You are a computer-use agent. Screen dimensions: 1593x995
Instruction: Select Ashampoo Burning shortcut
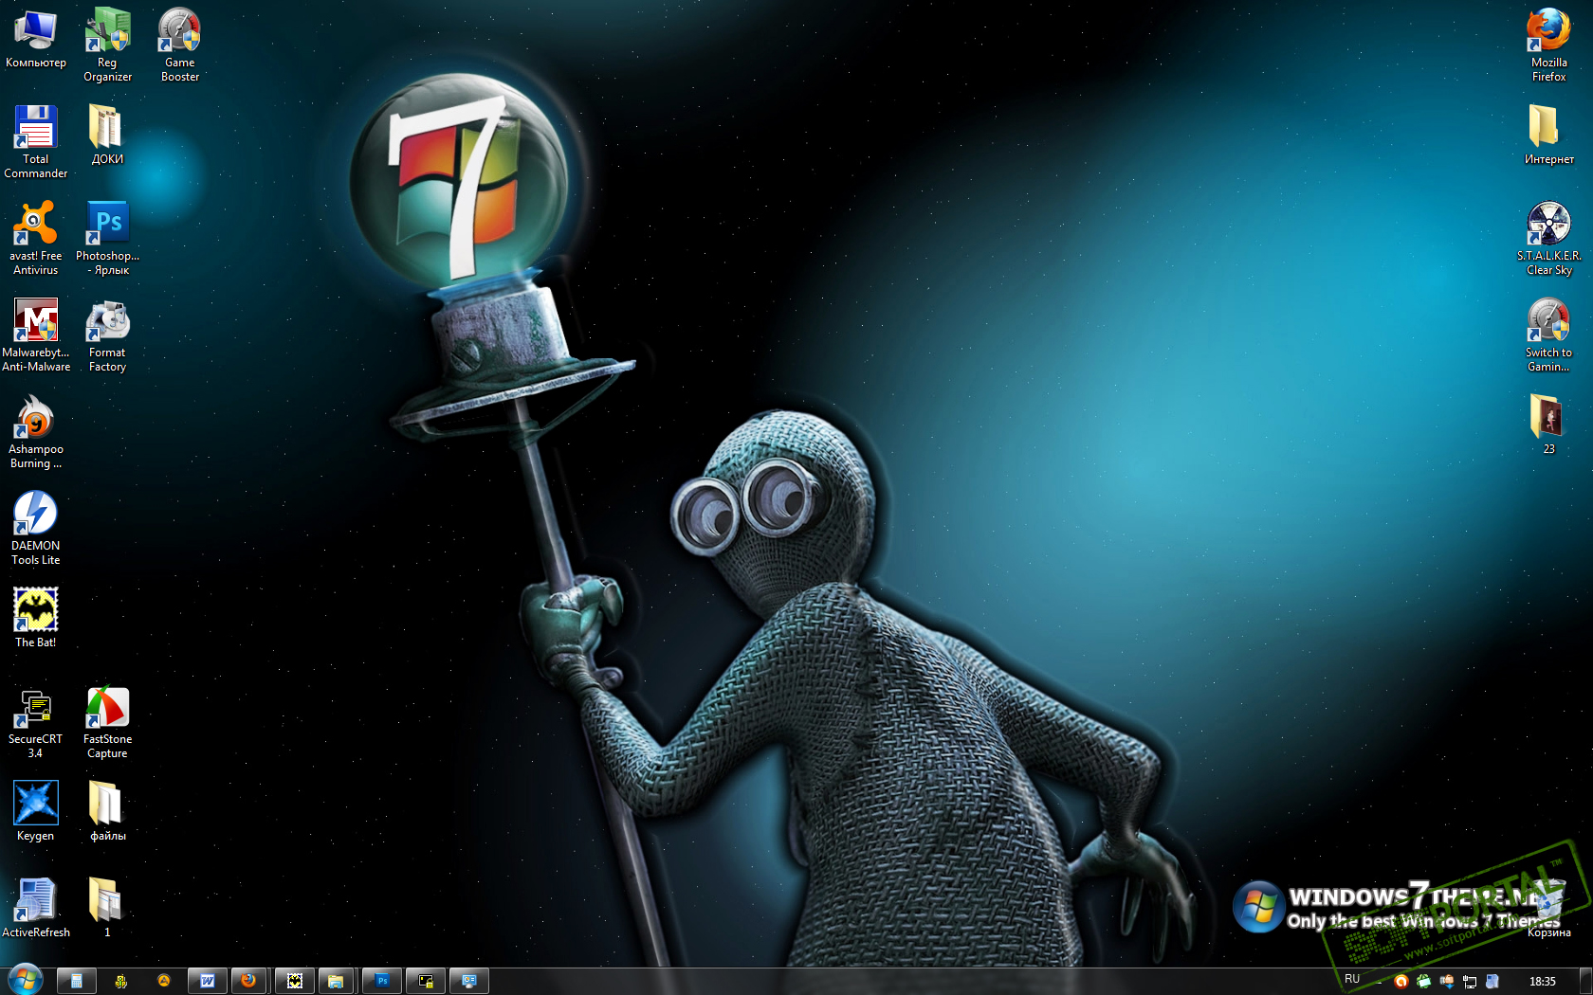pos(36,432)
